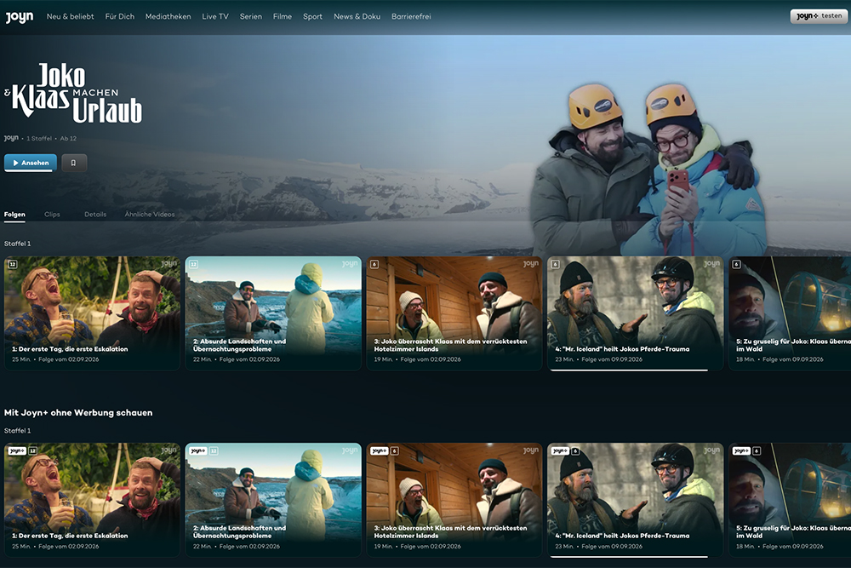Viewport: 851px width, 568px height.
Task: Start playback with the Ansehen button
Action: click(31, 163)
